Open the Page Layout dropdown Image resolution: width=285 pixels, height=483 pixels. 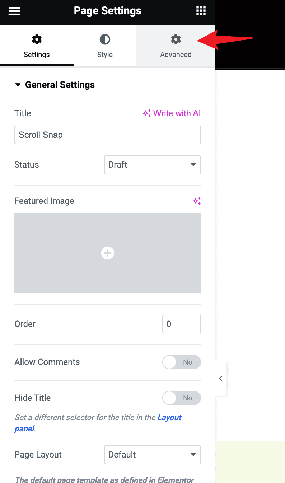coord(152,455)
